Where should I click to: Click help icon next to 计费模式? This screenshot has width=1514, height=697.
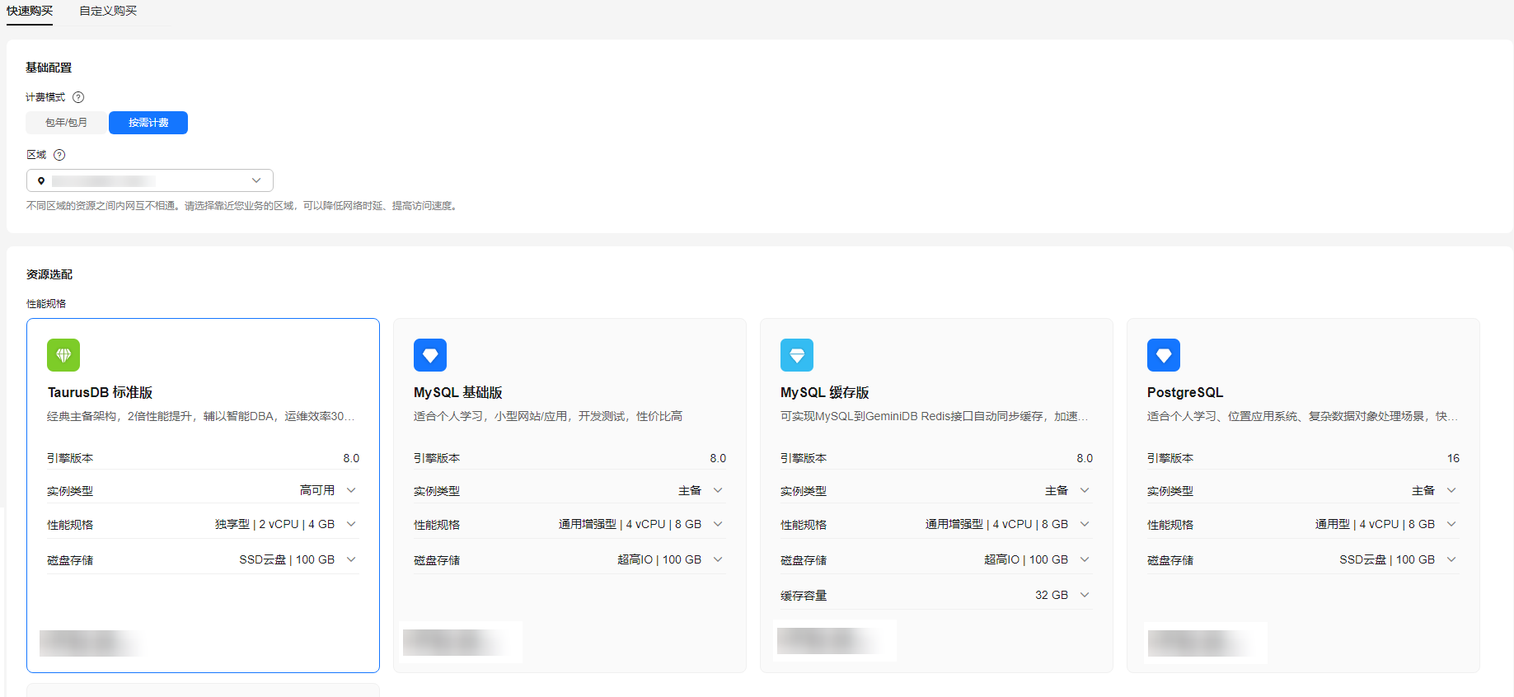pos(78,97)
